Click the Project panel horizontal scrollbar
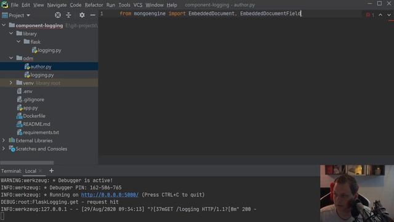394x222 pixels. click(x=27, y=163)
